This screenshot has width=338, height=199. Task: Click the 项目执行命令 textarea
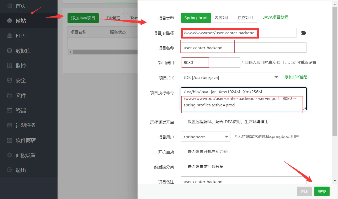pyautogui.click(x=244, y=99)
